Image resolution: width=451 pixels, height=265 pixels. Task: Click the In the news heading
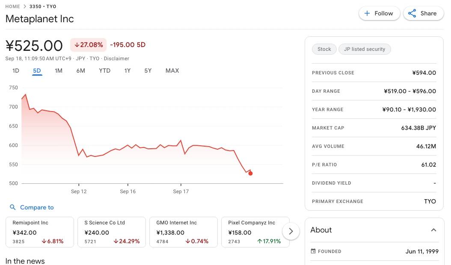coord(25,261)
